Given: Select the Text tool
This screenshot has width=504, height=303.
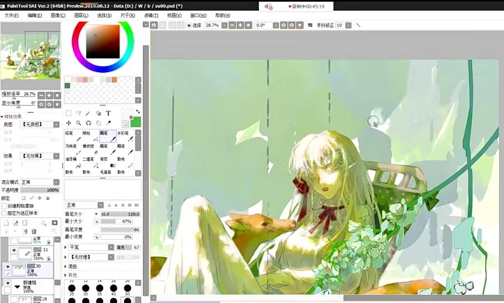Looking at the screenshot, I should point(108,113).
